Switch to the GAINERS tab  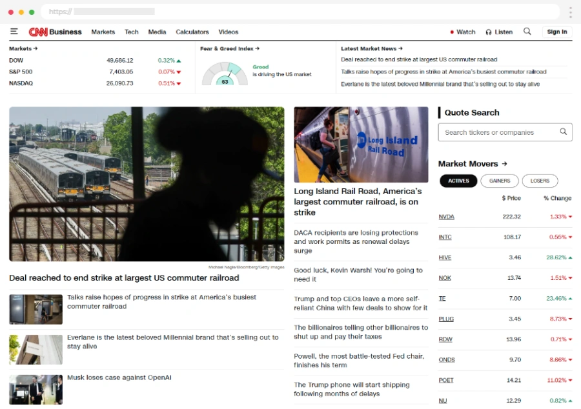click(500, 181)
